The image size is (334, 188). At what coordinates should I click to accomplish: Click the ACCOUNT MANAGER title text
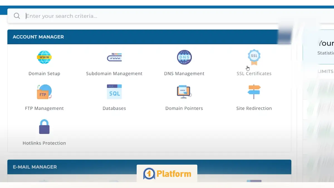tap(38, 37)
